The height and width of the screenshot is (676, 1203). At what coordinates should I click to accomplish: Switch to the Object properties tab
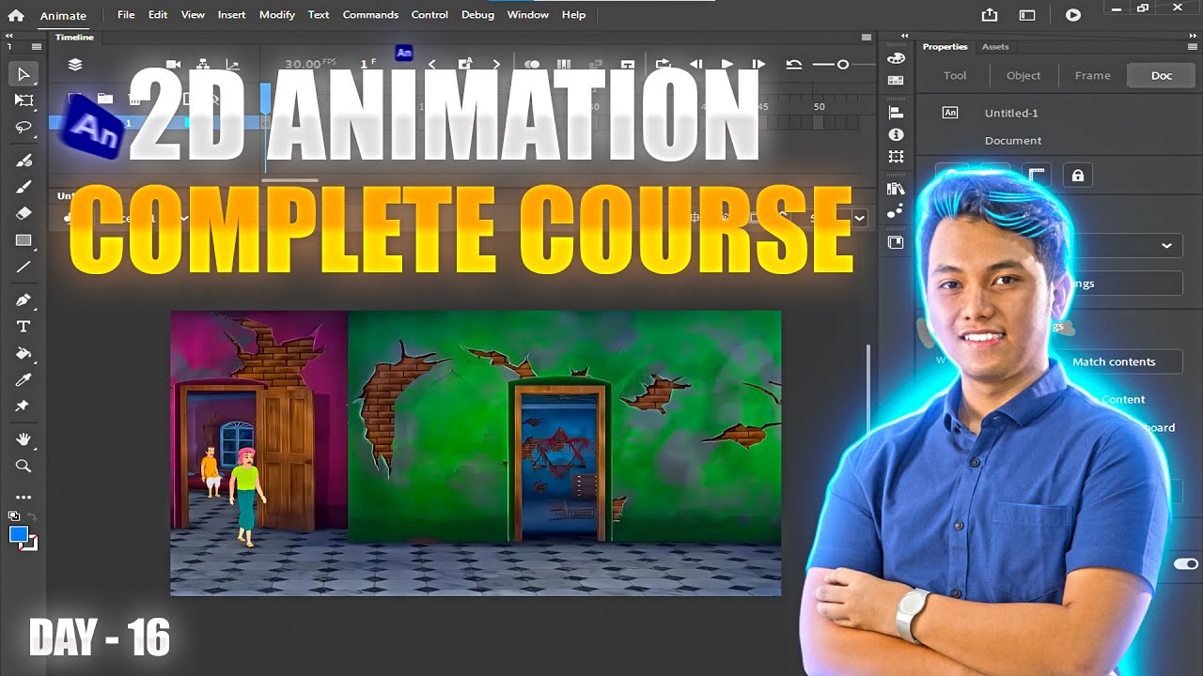click(x=1023, y=75)
